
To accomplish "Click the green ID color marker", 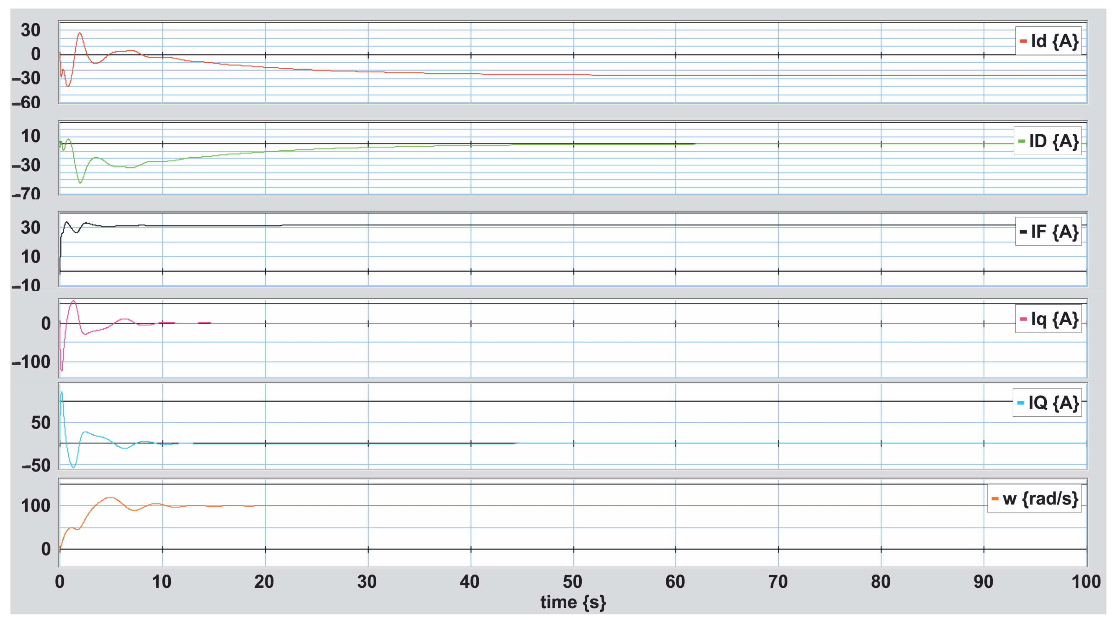I will 1022,141.
